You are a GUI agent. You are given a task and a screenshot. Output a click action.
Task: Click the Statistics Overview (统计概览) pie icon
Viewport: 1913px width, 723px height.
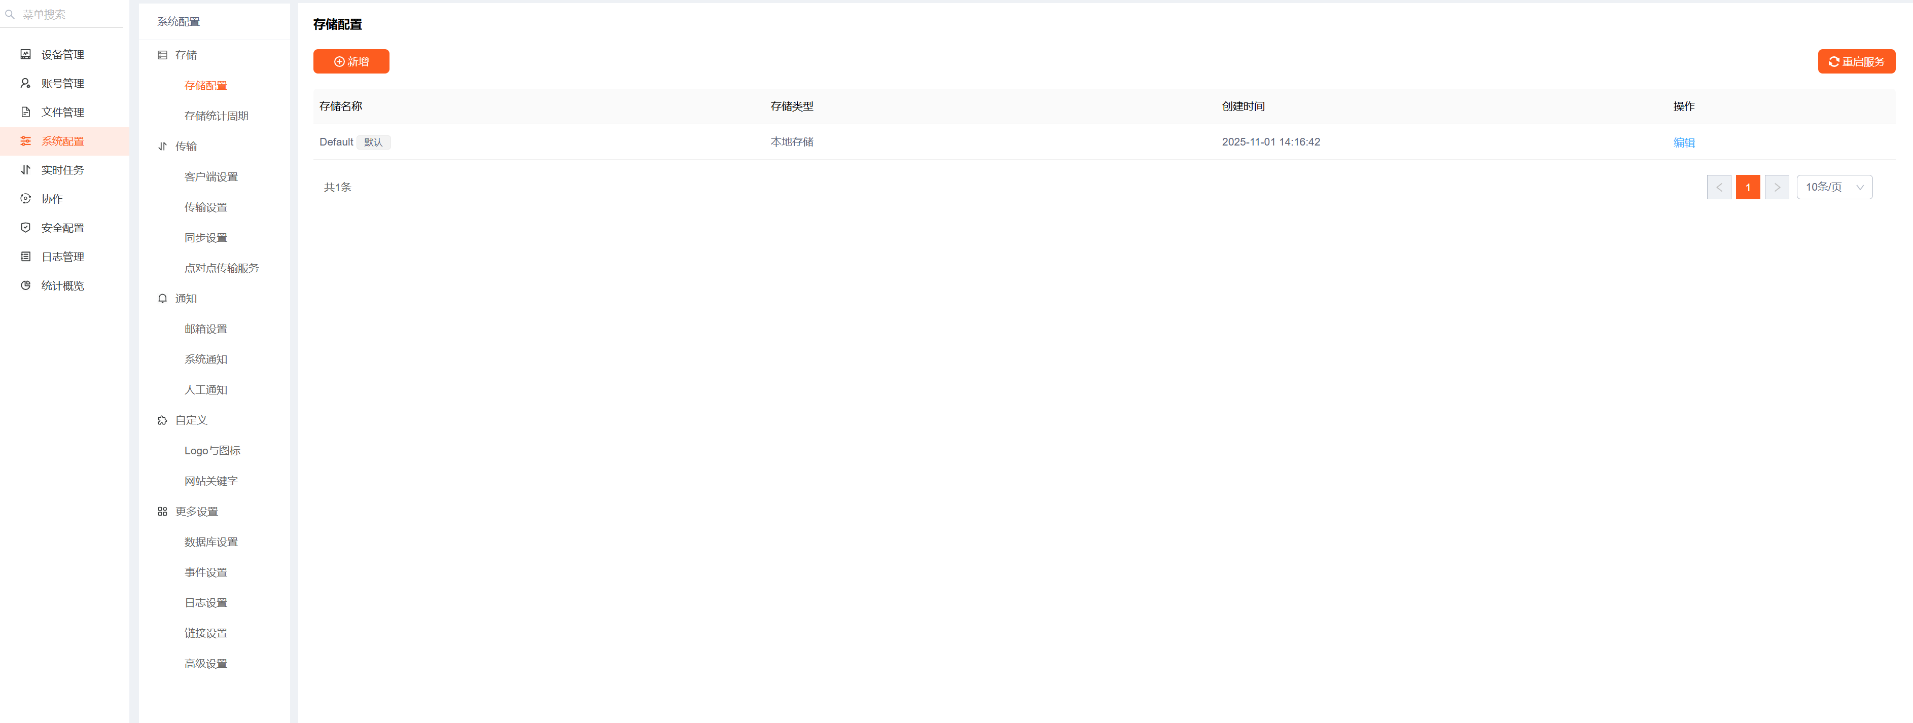tap(25, 286)
